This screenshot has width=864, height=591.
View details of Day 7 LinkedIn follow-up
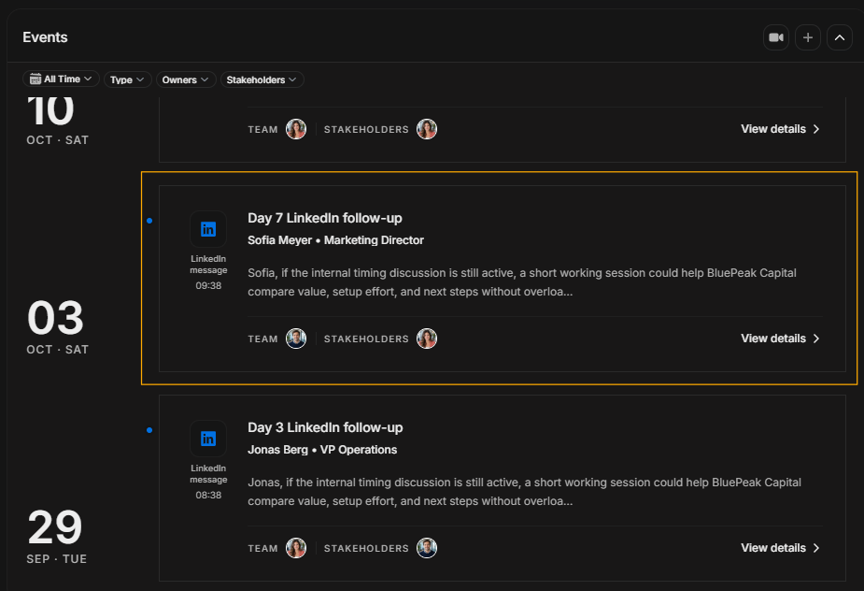(x=780, y=339)
